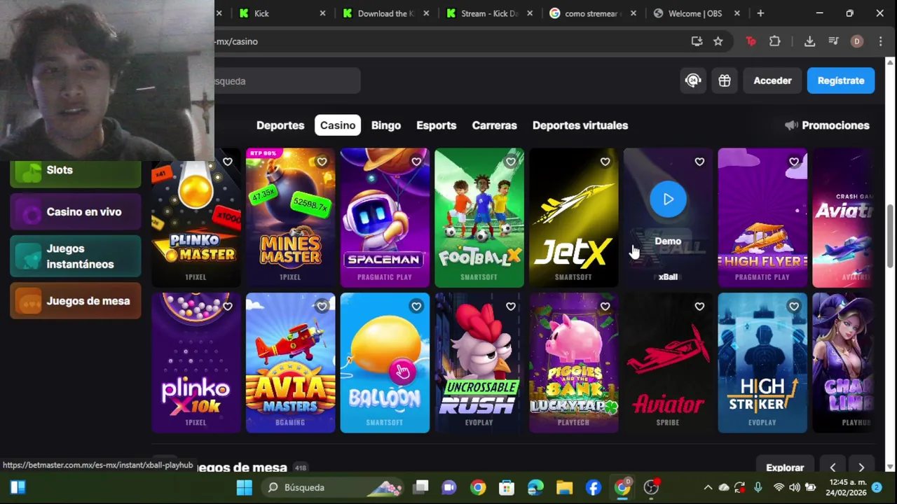Go to previous games with left arrow
Image resolution: width=897 pixels, height=504 pixels.
click(x=833, y=468)
